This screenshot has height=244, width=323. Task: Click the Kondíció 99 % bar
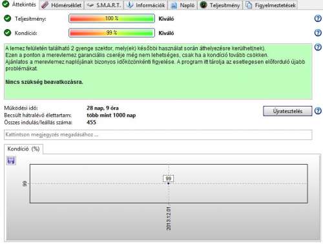click(112, 33)
